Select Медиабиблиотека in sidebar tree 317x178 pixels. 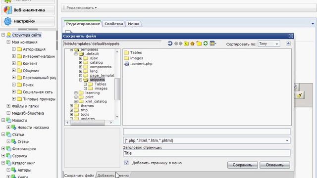click(28, 113)
